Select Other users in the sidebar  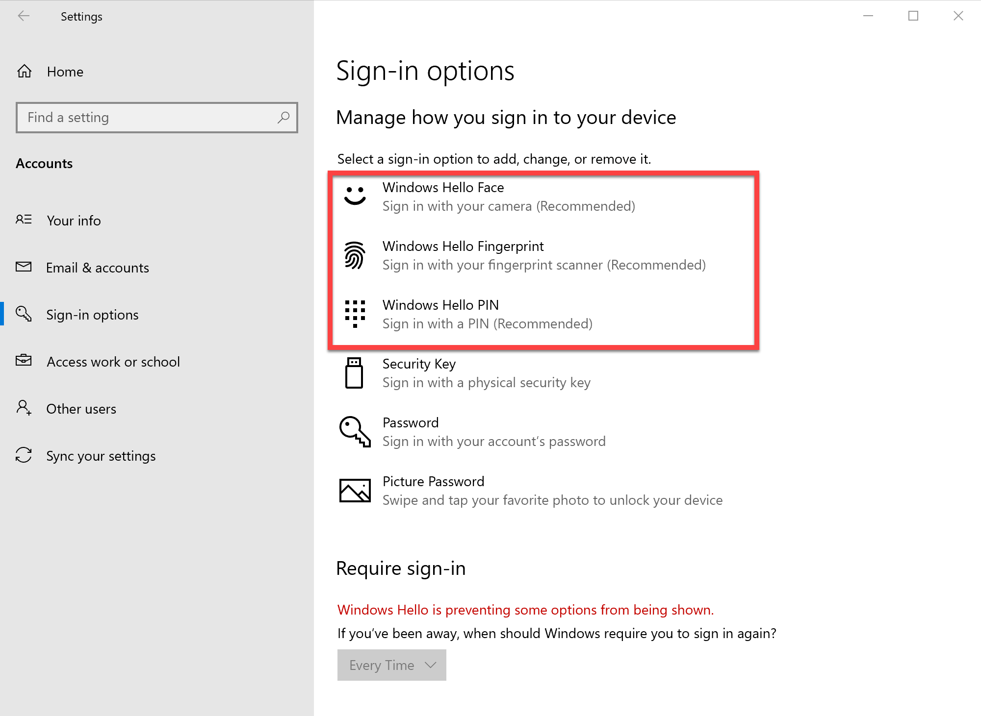(x=81, y=408)
